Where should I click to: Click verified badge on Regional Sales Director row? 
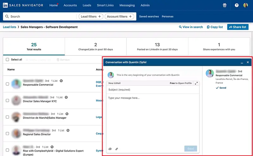click(68, 130)
